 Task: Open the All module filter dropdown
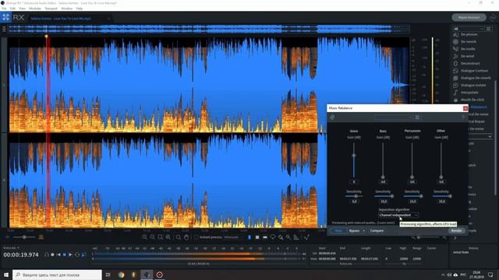pyautogui.click(x=469, y=29)
